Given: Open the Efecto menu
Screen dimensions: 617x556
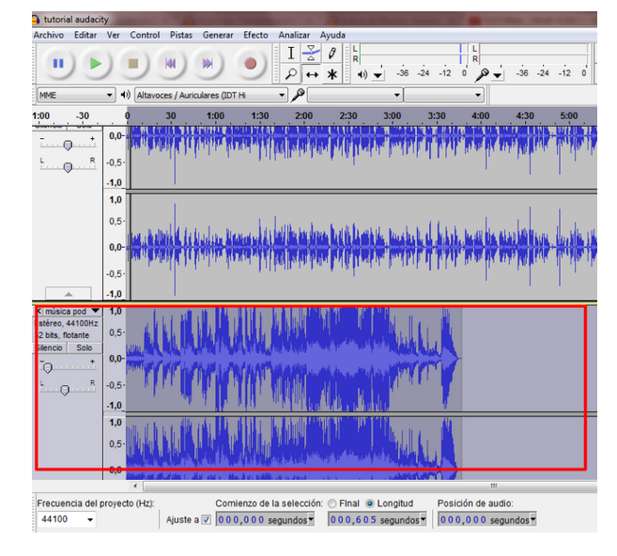Looking at the screenshot, I should [x=255, y=35].
